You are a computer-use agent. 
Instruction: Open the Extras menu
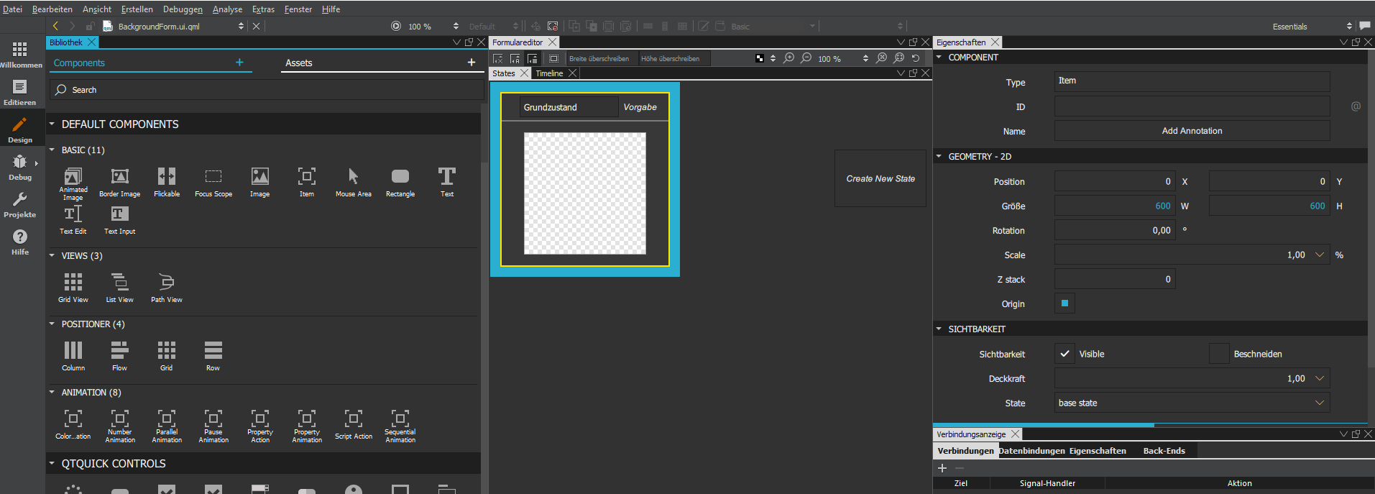[263, 9]
